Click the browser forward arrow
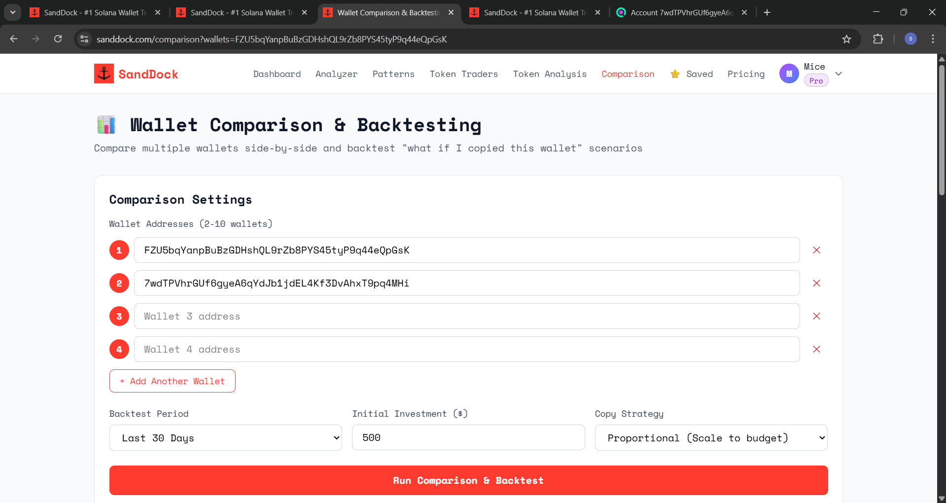Screen dimensions: 946x503 click(35, 39)
